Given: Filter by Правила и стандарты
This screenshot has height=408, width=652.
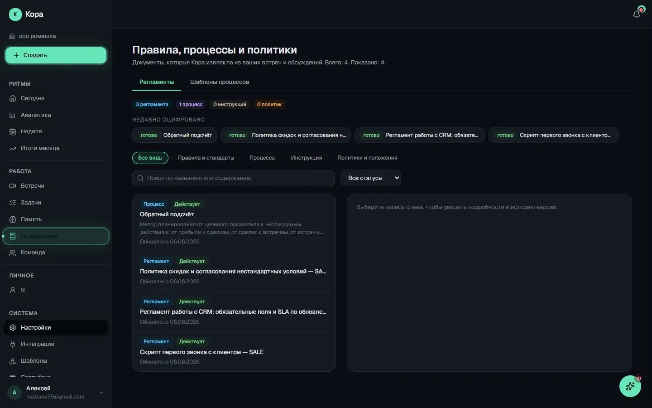Looking at the screenshot, I should tap(206, 158).
